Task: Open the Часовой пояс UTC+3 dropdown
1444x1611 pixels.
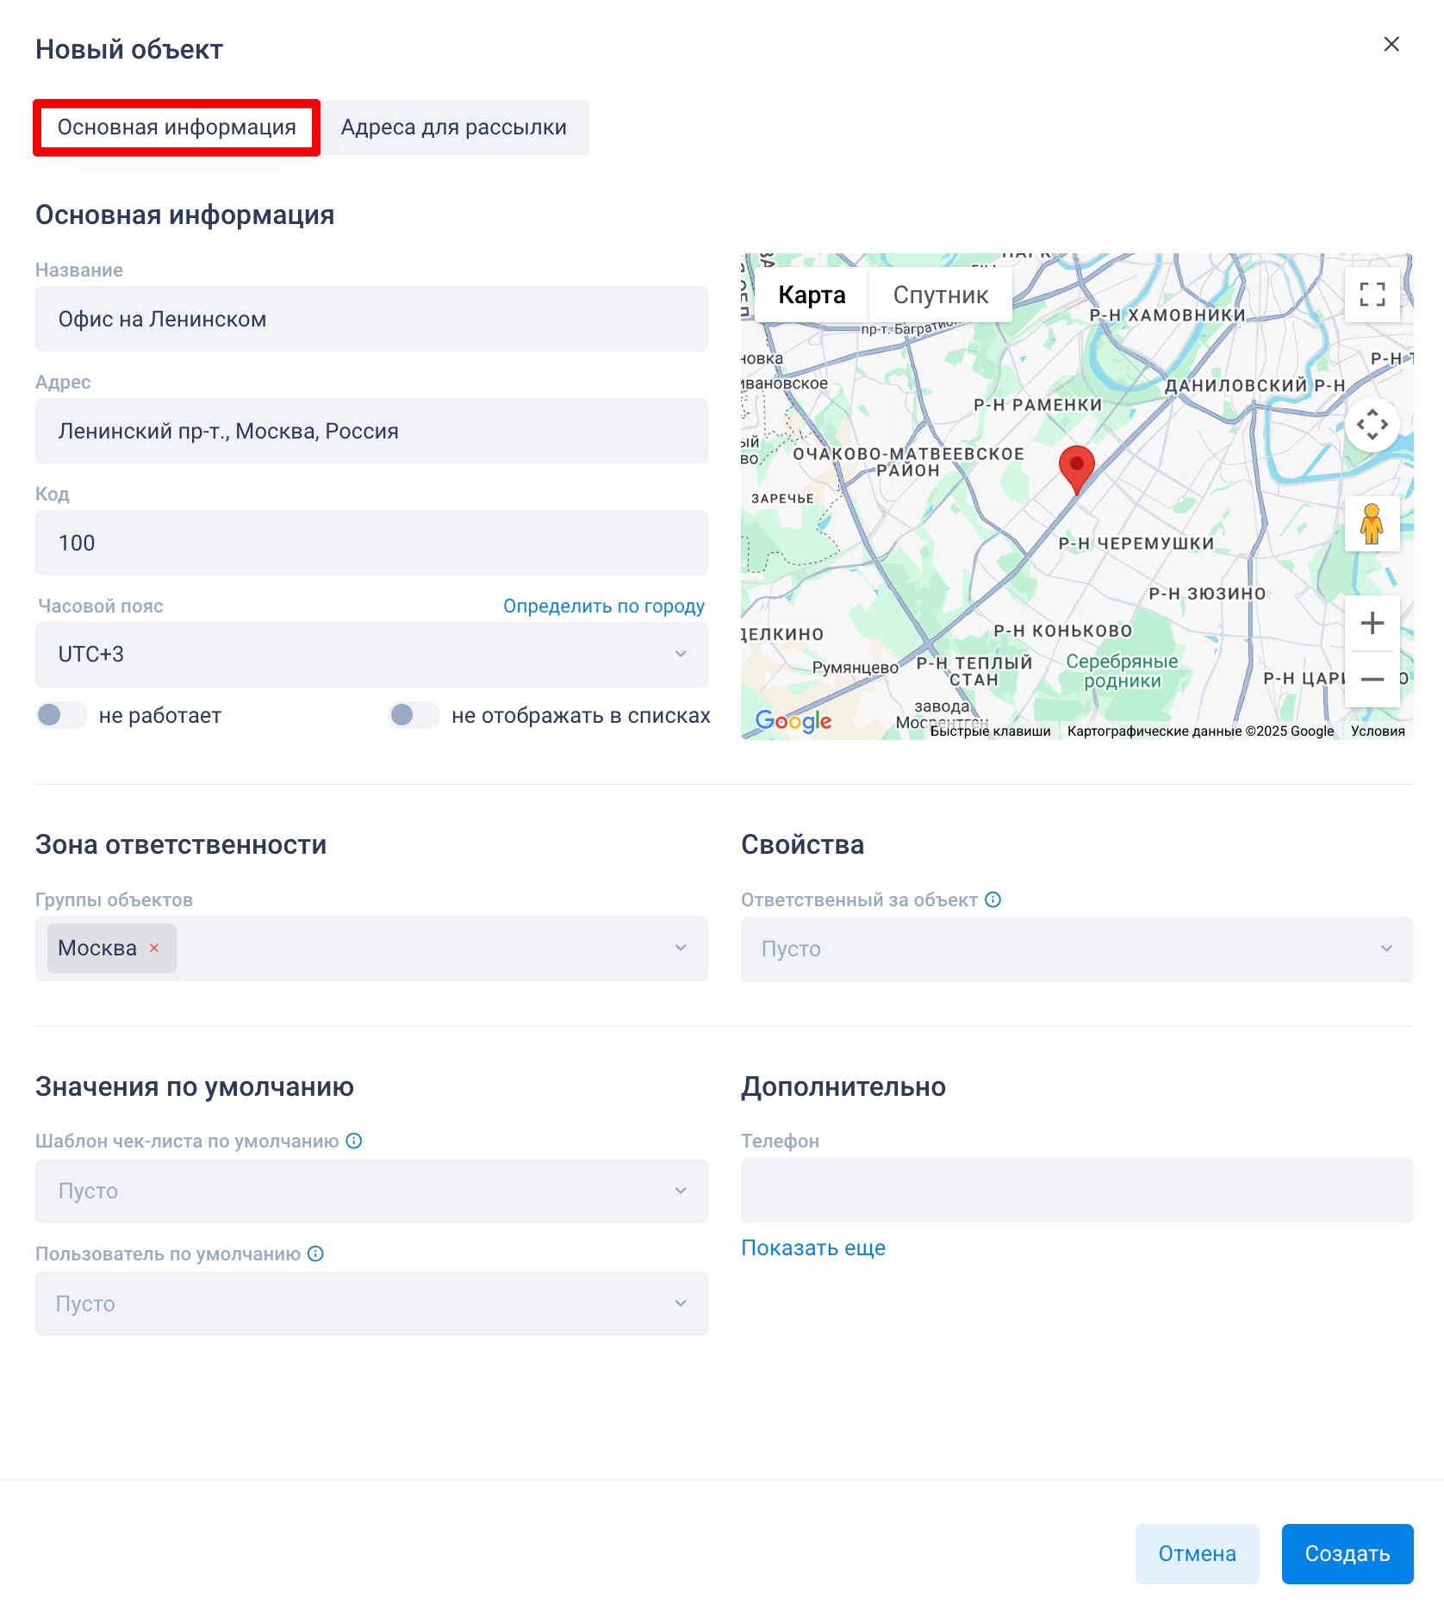Action: pyautogui.click(x=371, y=655)
